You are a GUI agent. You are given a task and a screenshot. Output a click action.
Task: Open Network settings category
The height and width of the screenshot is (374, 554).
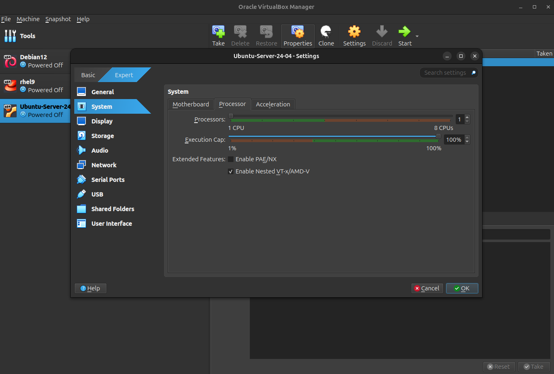tap(112, 165)
